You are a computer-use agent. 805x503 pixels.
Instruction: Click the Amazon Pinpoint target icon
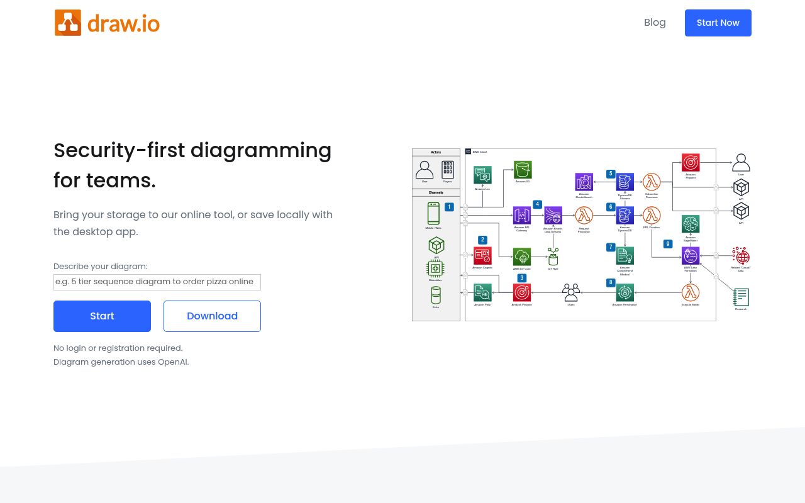[x=521, y=291]
